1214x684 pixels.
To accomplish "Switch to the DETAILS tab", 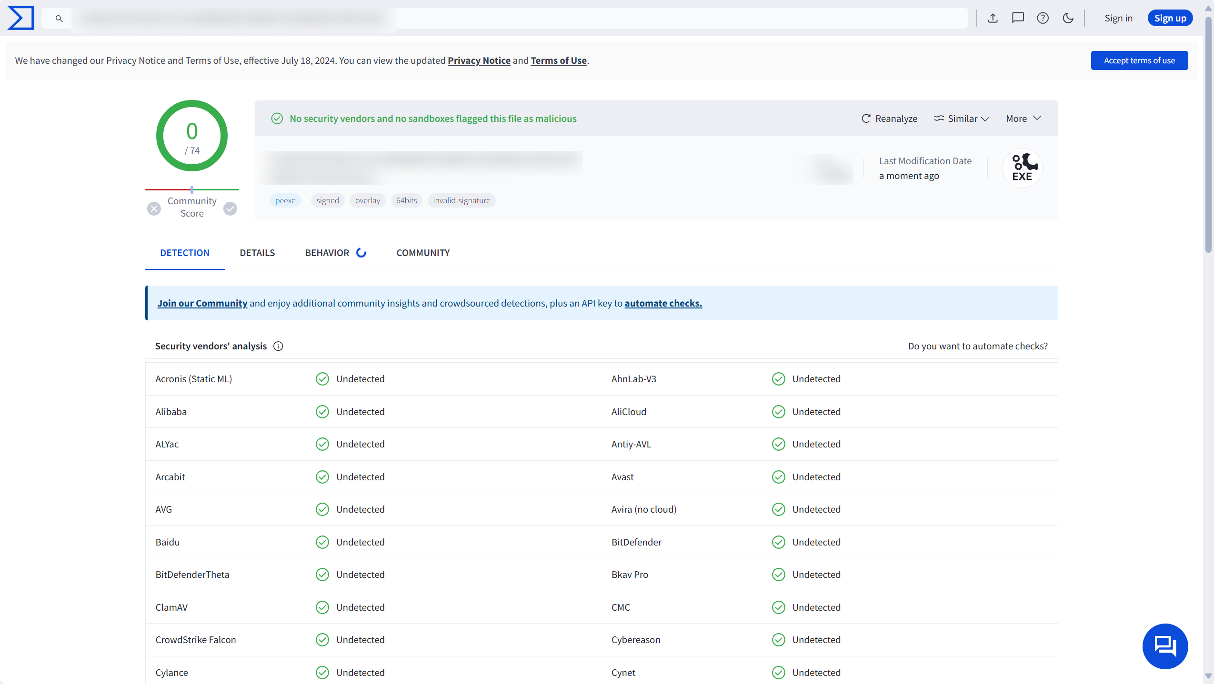I will tap(257, 253).
